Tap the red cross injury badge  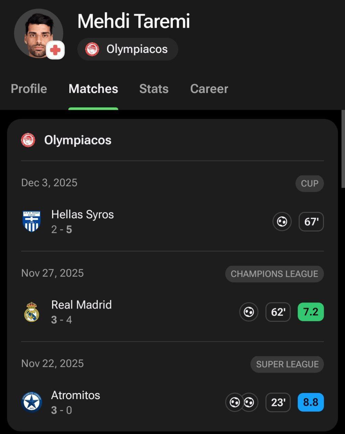point(55,50)
